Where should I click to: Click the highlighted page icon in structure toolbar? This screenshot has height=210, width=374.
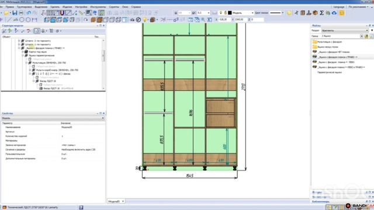click(x=37, y=31)
